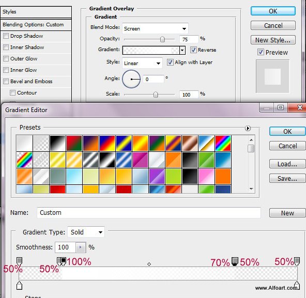Click the Angle value field showing 0
The width and height of the screenshot is (306, 298).
pyautogui.click(x=154, y=79)
